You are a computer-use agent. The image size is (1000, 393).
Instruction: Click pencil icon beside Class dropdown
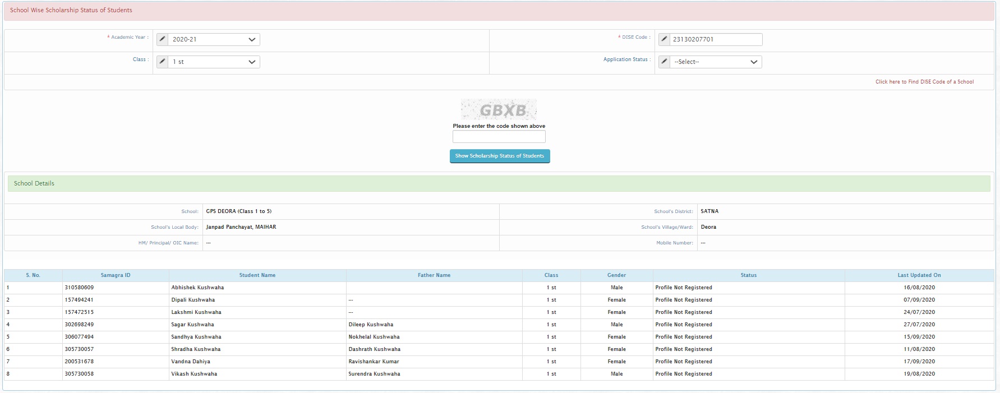[x=162, y=62]
